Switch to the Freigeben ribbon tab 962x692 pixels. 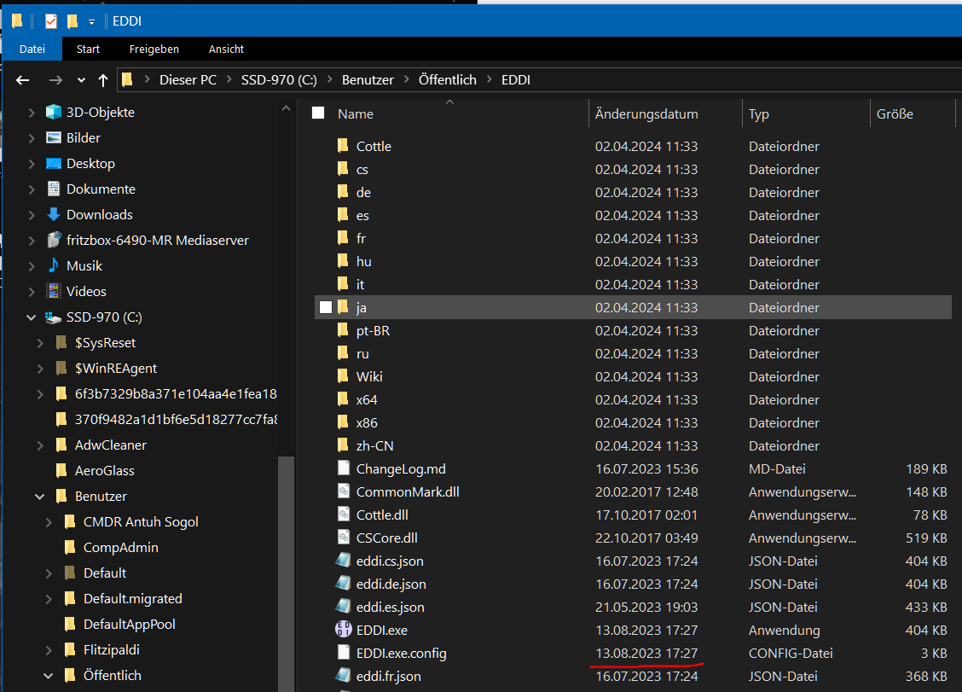(154, 49)
